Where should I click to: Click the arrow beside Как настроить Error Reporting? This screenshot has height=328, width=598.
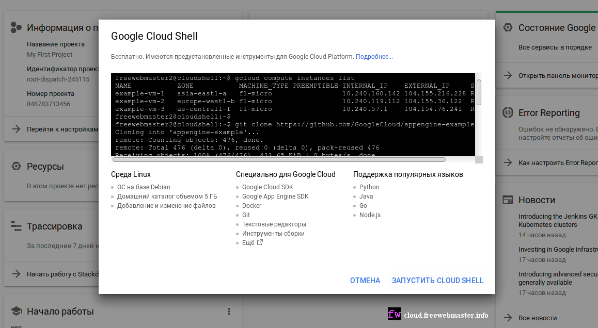[x=508, y=162]
